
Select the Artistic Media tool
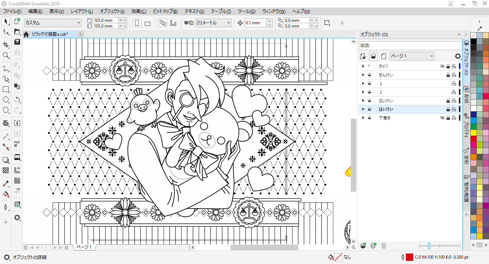[x=6, y=78]
